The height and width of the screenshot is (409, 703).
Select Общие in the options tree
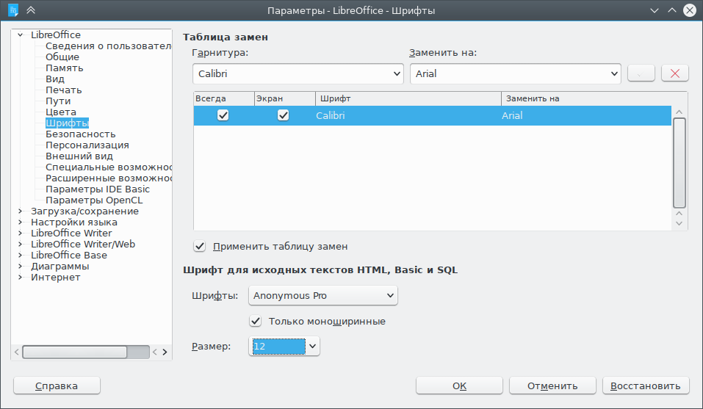pyautogui.click(x=62, y=57)
